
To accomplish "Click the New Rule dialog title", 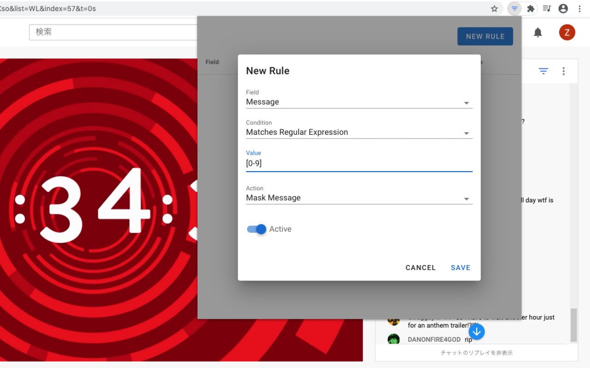I will [268, 71].
